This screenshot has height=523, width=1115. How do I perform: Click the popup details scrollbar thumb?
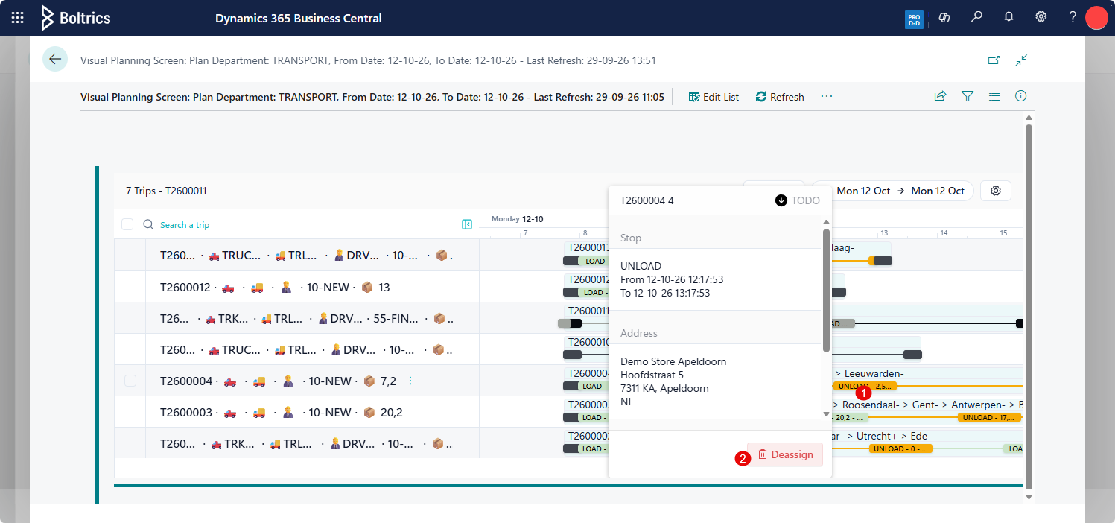click(826, 291)
